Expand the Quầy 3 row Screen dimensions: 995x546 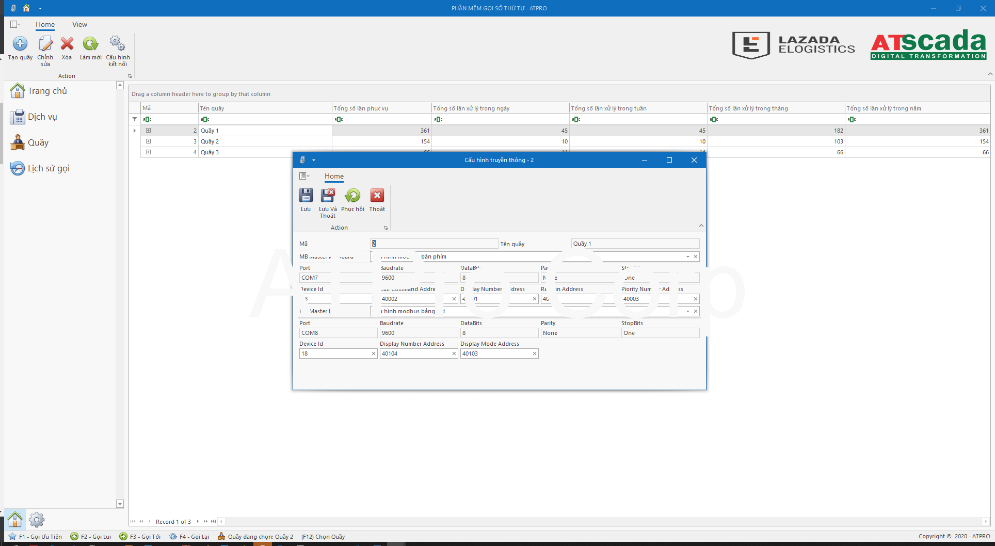tap(148, 152)
